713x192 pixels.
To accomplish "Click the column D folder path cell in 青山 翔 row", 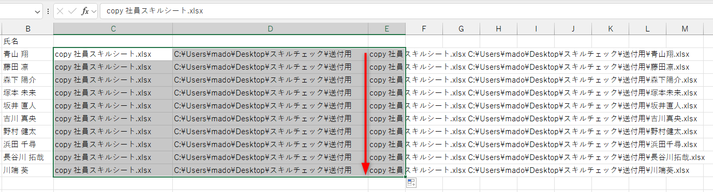I will [x=270, y=54].
